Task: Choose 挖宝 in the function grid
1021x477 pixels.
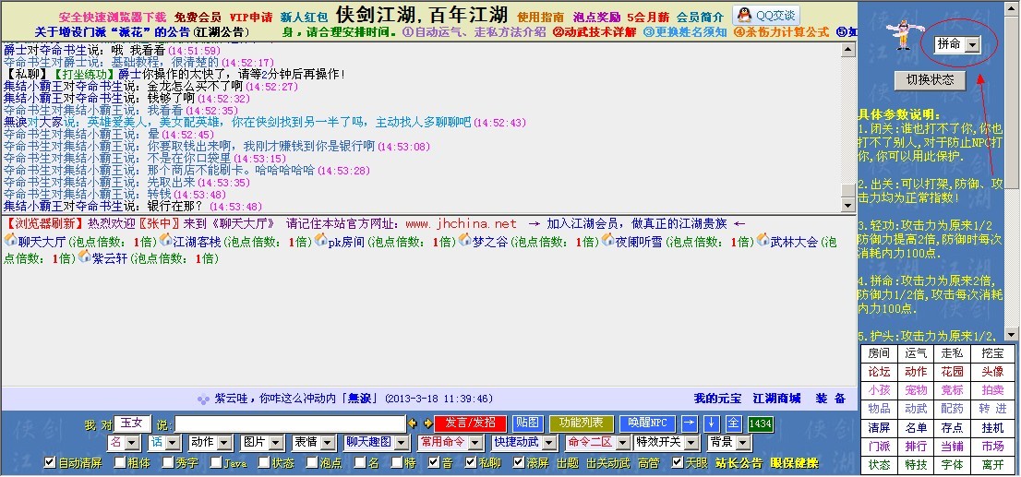Action: click(x=992, y=353)
